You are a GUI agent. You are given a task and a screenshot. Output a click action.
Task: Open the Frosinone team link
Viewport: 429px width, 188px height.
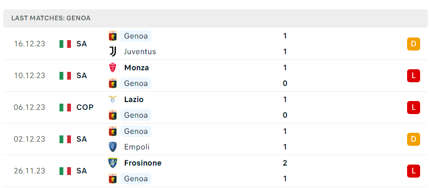click(x=142, y=163)
